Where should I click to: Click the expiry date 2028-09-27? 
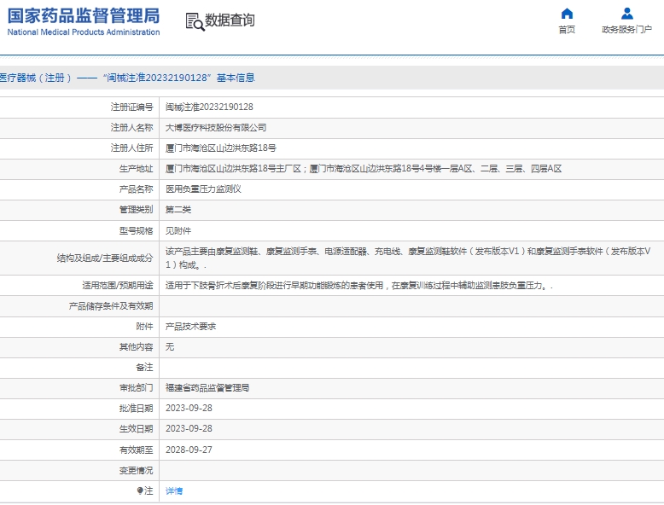coord(188,450)
